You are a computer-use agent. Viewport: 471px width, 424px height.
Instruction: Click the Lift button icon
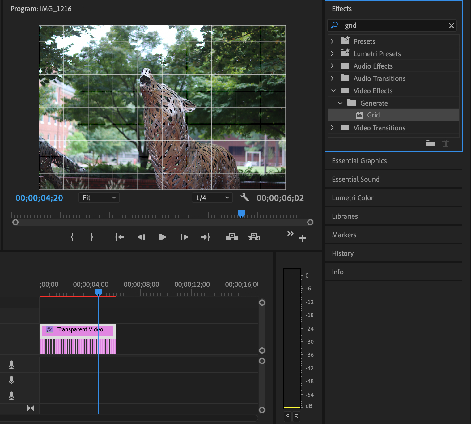(x=232, y=237)
